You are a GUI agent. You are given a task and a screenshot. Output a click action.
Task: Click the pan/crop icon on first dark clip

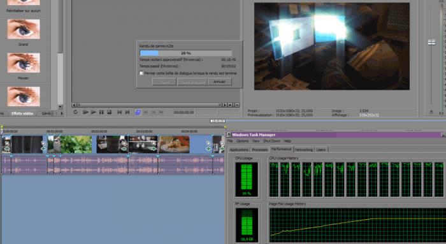(43, 143)
